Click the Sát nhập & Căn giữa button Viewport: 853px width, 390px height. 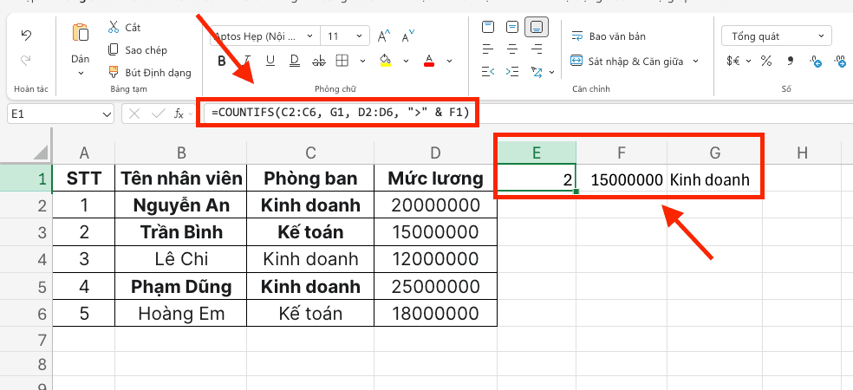(628, 61)
